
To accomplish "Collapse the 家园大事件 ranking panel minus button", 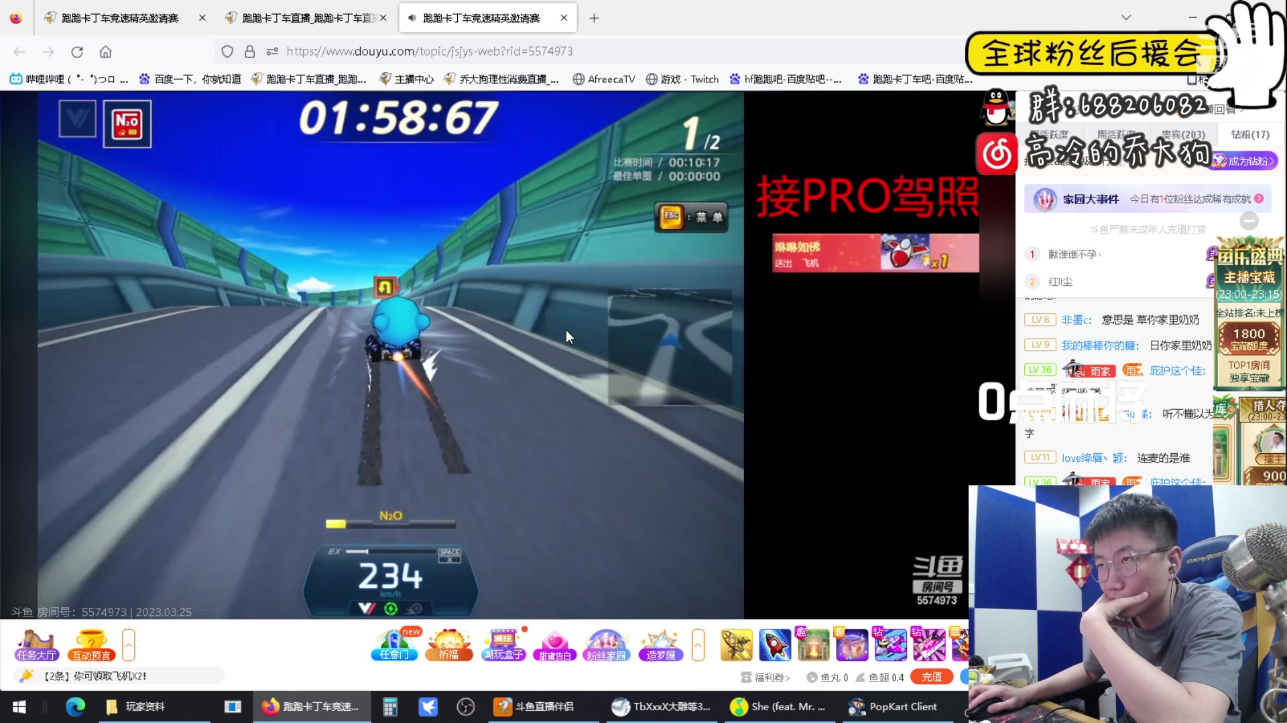I will tap(1249, 221).
